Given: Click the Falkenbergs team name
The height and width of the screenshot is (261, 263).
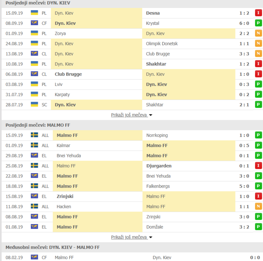Looking at the screenshot, I should (158, 187).
